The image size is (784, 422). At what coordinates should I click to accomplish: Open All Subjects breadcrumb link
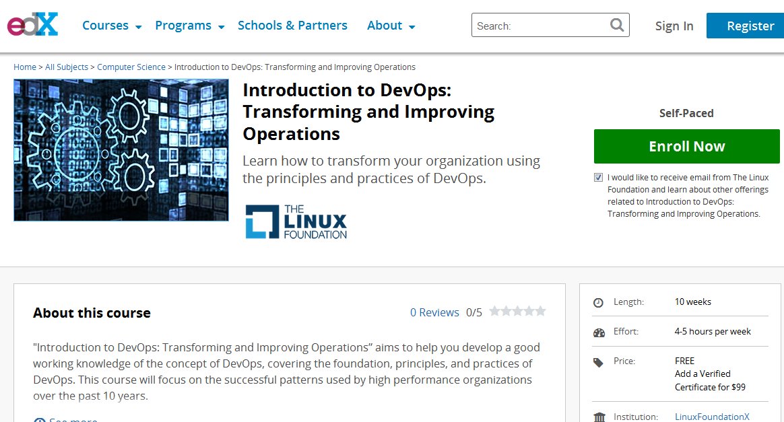(67, 67)
